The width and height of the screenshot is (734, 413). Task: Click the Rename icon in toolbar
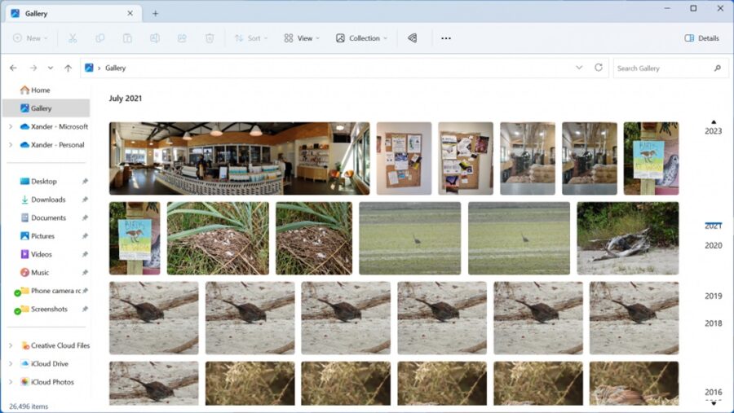coord(155,38)
